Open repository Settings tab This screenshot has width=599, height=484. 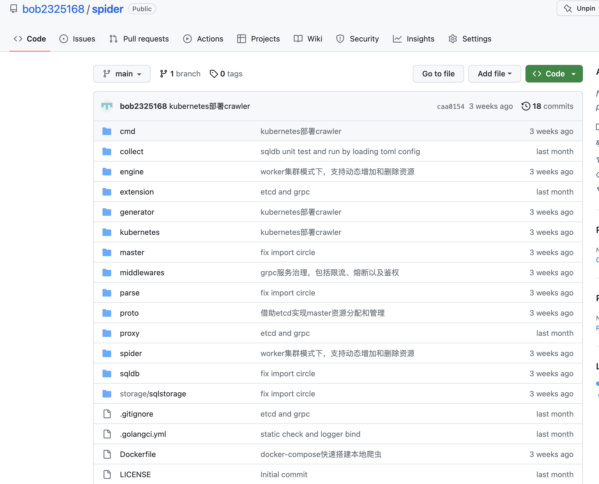point(470,39)
